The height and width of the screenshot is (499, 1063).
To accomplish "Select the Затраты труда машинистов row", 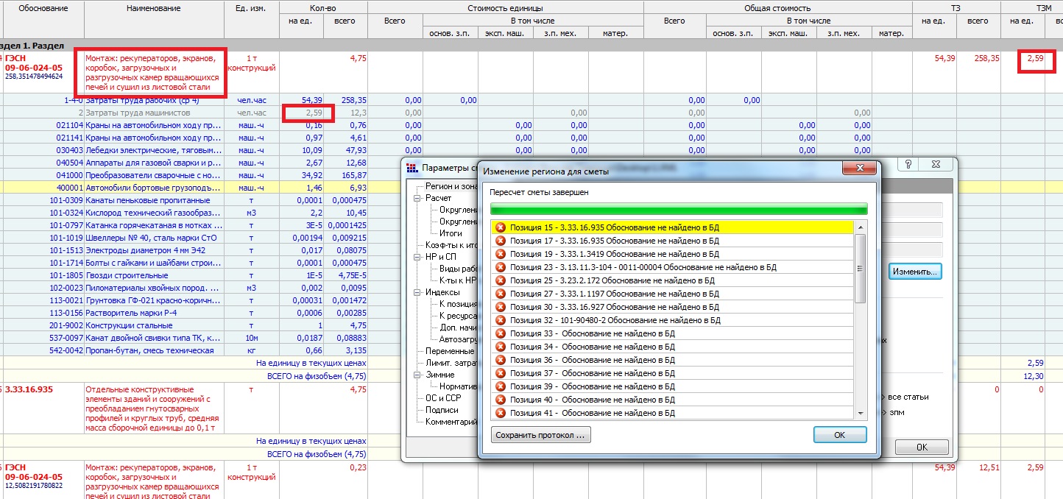I will point(138,113).
